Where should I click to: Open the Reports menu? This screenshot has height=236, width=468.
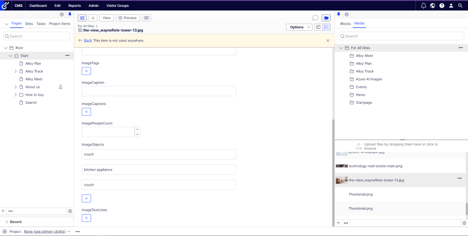pos(75,5)
